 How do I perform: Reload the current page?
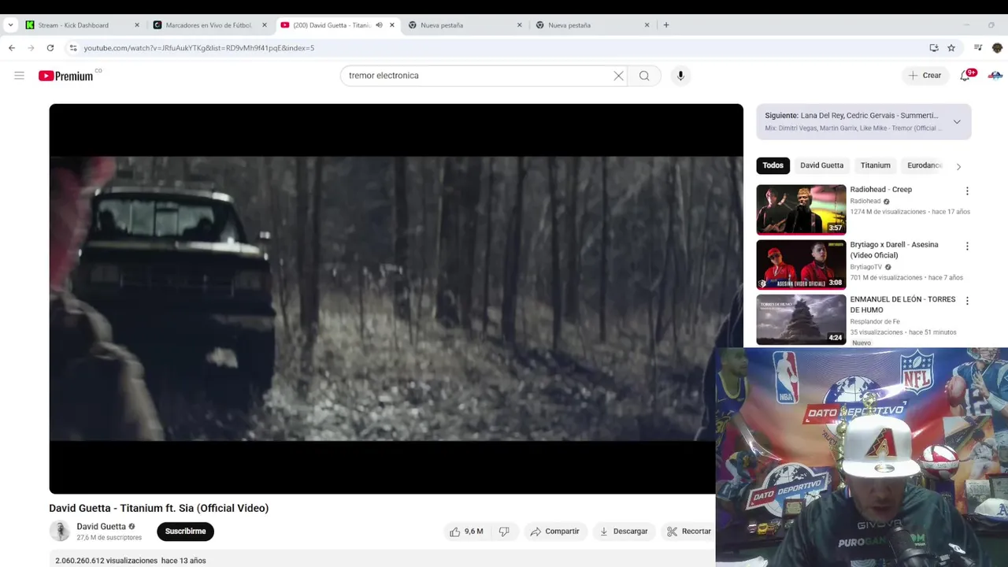point(50,48)
